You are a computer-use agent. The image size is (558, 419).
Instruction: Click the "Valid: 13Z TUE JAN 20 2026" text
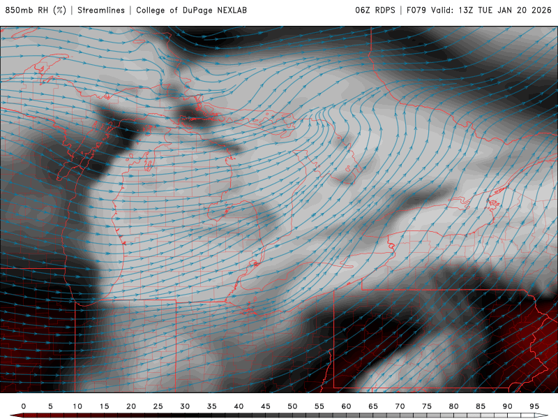click(x=492, y=10)
